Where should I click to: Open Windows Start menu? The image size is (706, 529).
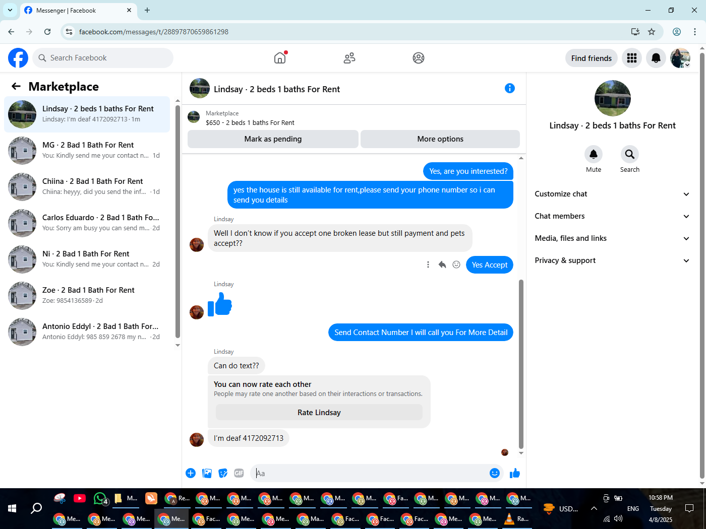click(12, 508)
